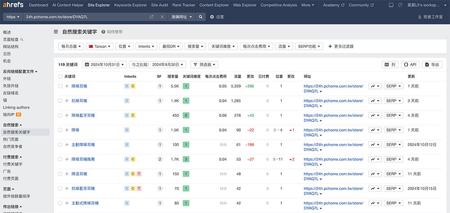Open the 准确网址 mode dropdown
Image resolution: width=450 pixels, height=213 pixels.
(x=181, y=17)
